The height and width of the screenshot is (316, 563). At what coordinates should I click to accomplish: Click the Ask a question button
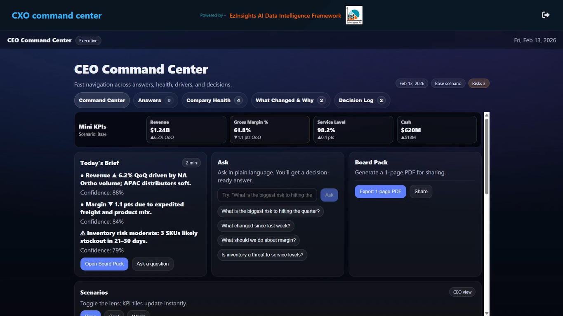pyautogui.click(x=153, y=264)
